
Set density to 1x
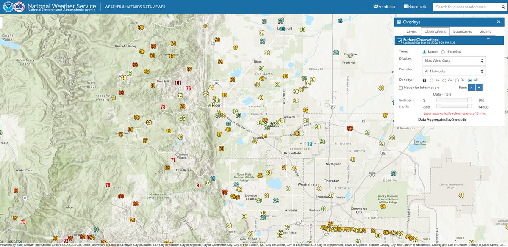click(431, 80)
